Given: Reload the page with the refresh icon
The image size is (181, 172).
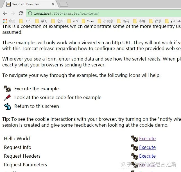Looking at the screenshot, I should coord(21,13).
